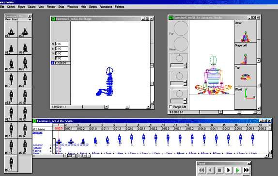Image resolution: width=278 pixels, height=176 pixels.
Task: Open the View: Front dropdown arrow
Action: click(x=30, y=19)
